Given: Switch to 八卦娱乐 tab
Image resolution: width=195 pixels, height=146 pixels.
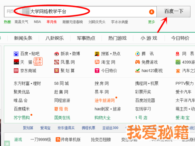Looking at the screenshot, I should 55,38.
